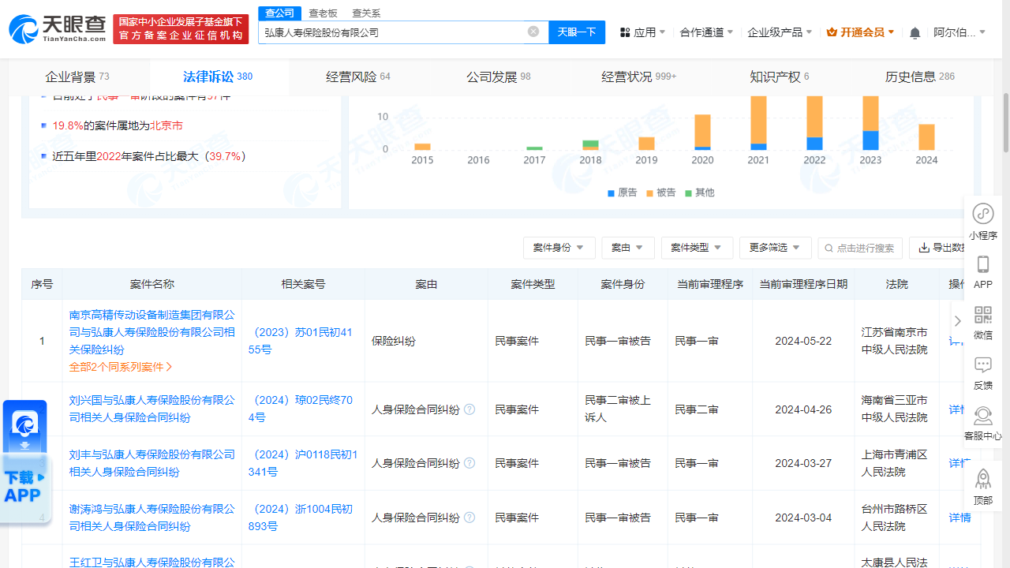Open the 客服中心 icon
The image size is (1010, 568).
(983, 424)
